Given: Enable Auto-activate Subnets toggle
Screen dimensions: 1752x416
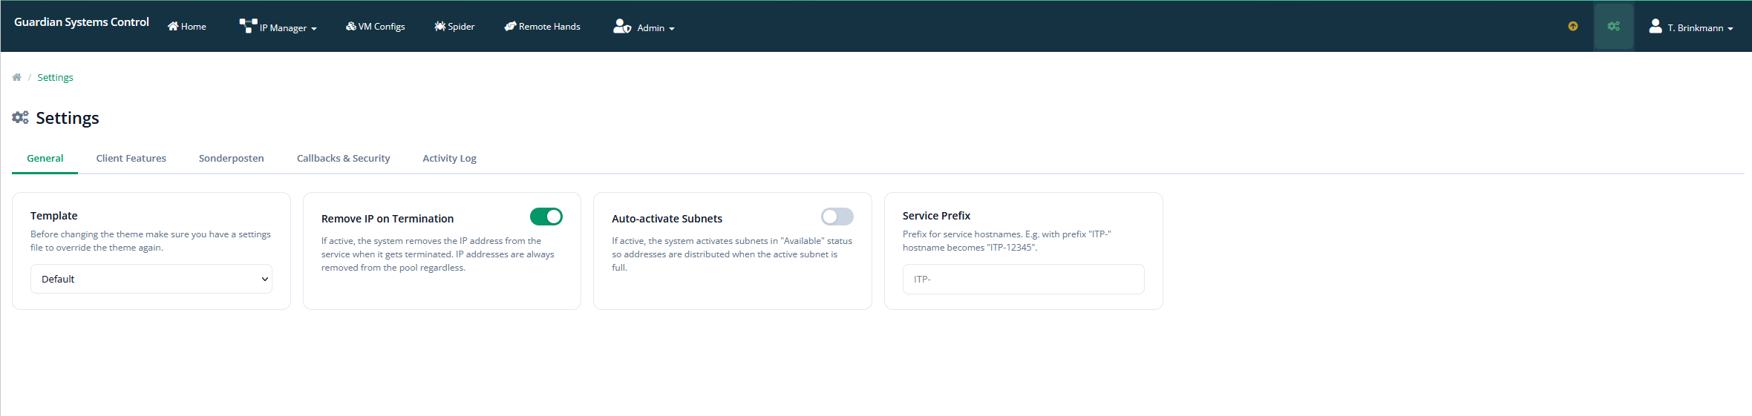Looking at the screenshot, I should coord(837,217).
